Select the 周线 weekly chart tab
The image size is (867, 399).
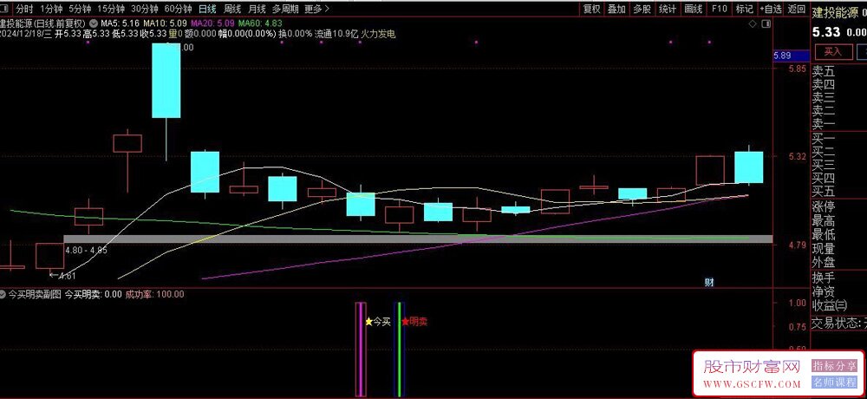click(x=232, y=9)
